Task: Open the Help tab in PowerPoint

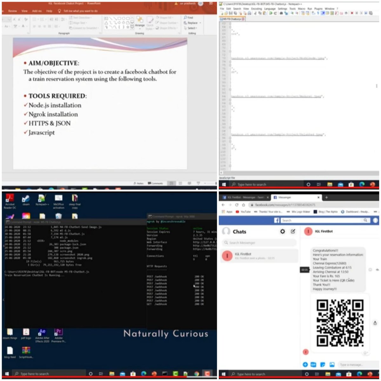Action: click(49, 11)
